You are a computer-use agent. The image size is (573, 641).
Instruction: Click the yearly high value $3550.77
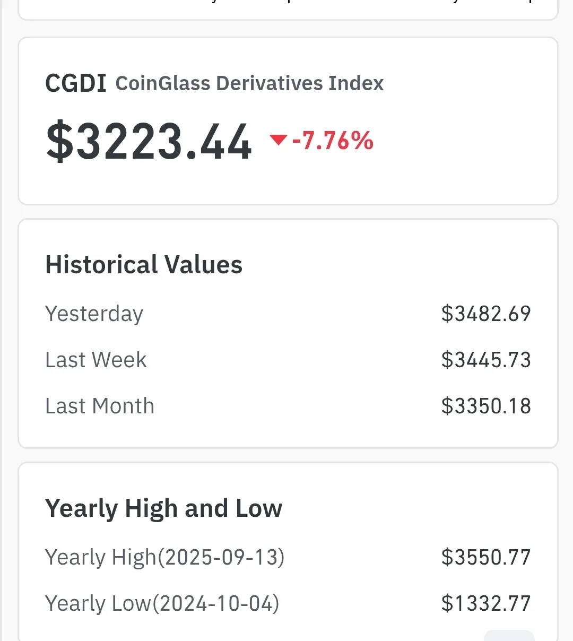(486, 557)
